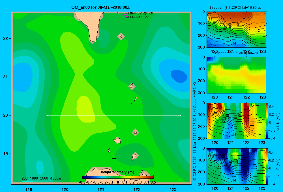This screenshot has width=283, height=192.
Task: Click the '26' contour label in temperature section
Action: [223, 20]
